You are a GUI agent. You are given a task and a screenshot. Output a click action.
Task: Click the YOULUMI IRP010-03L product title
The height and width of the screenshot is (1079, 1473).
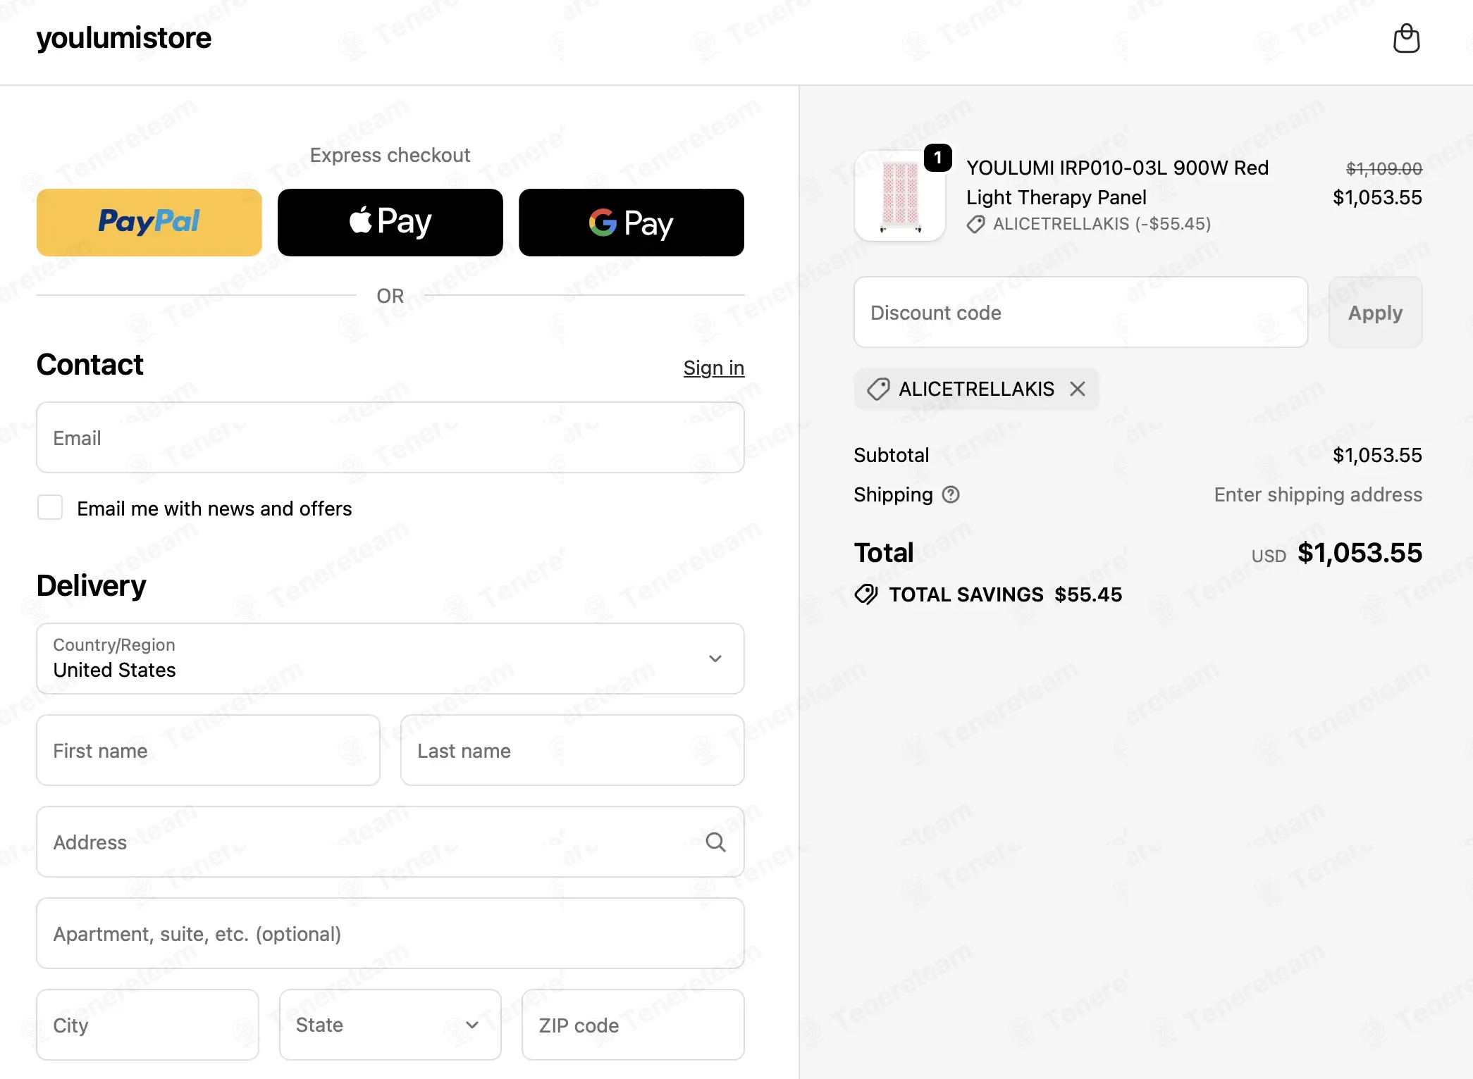(1117, 182)
